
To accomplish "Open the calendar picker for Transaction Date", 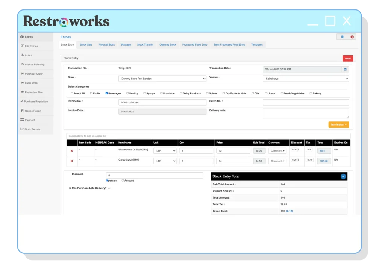I will [344, 69].
